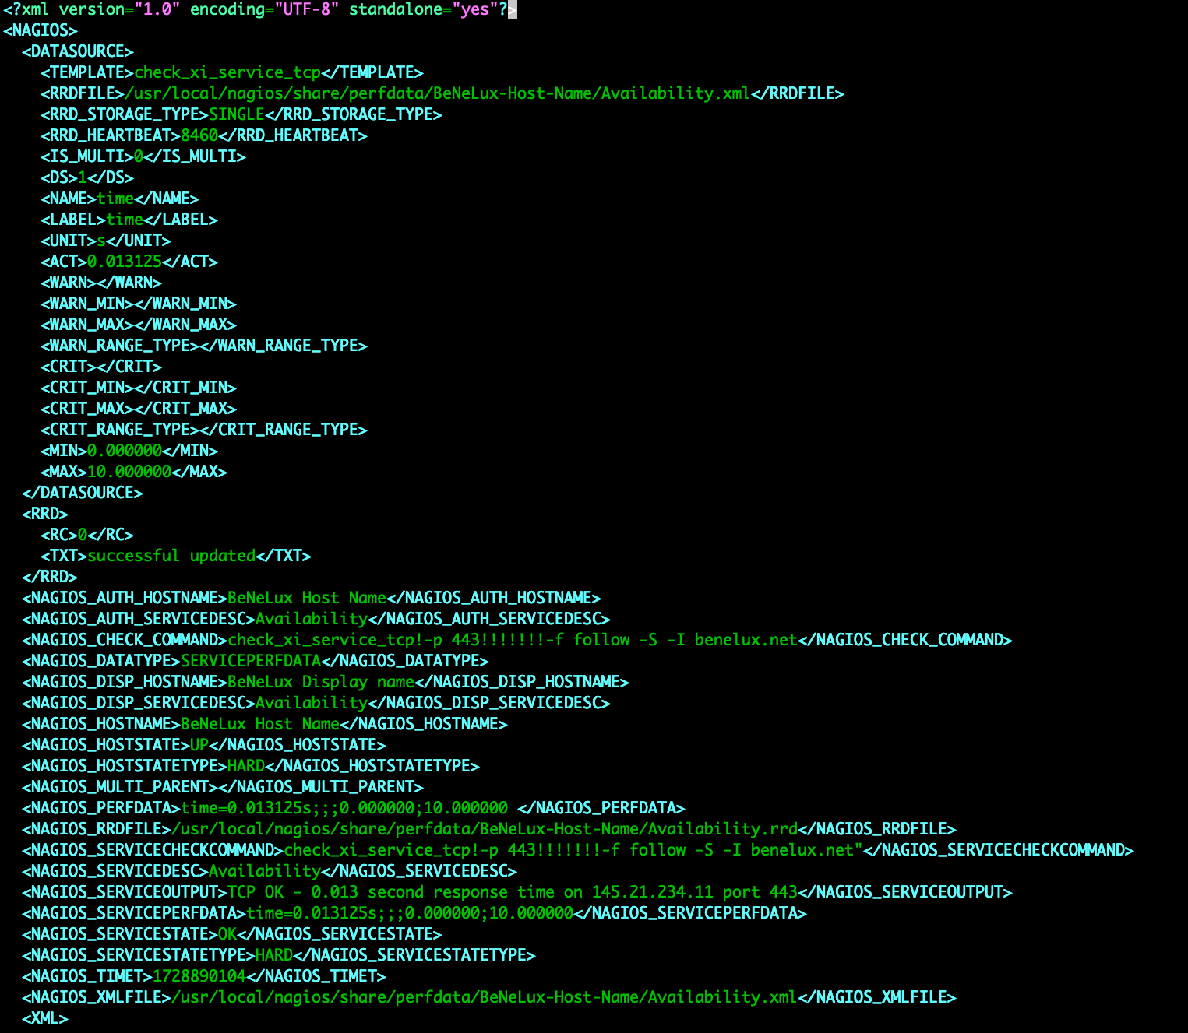
Task: Click the DS line with value 1
Action: pos(87,177)
